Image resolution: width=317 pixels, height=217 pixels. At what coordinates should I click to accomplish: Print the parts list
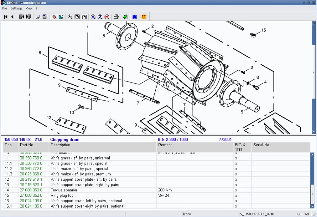tap(117, 17)
